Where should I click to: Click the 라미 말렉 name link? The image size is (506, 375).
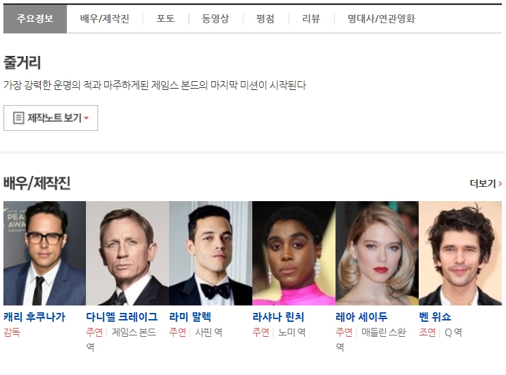(x=190, y=317)
